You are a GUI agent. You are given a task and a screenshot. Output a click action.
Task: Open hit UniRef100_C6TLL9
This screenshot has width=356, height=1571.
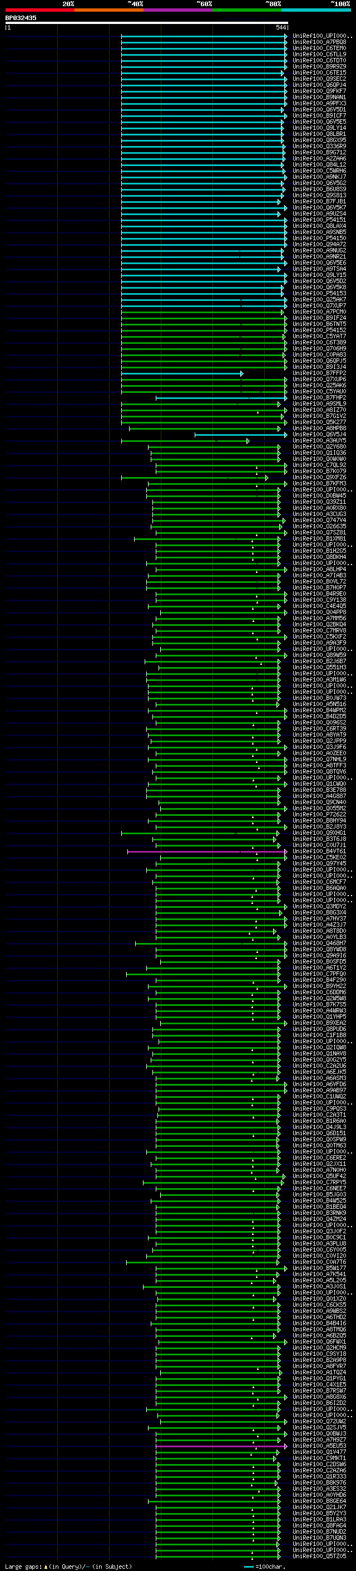pyautogui.click(x=319, y=54)
